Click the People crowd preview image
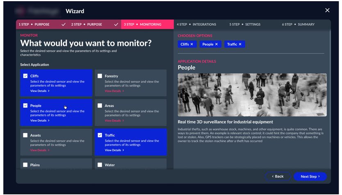Image resolution: width=342 pixels, height=195 pixels. click(x=252, y=95)
